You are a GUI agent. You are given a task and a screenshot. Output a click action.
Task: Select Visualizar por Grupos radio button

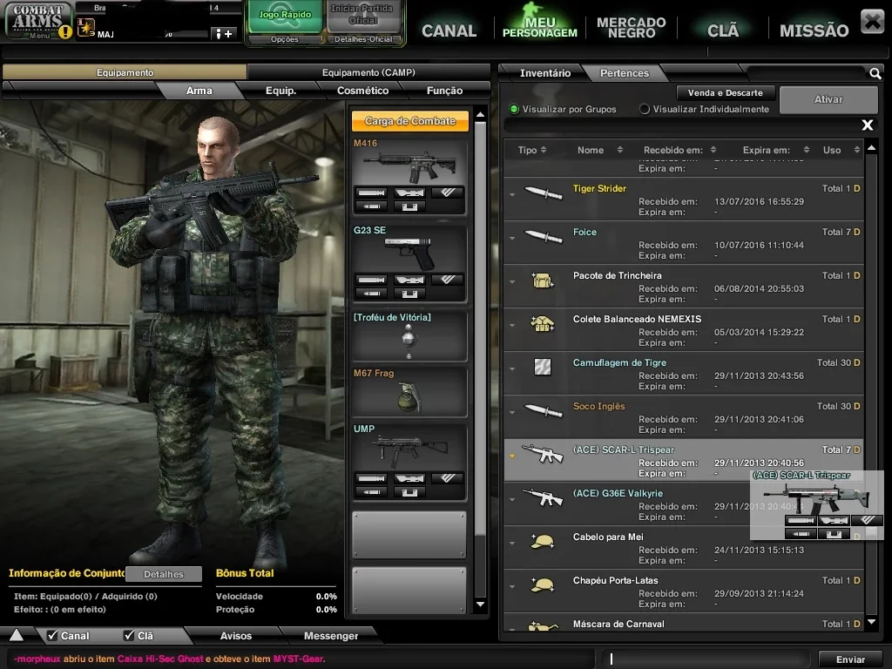tap(514, 109)
